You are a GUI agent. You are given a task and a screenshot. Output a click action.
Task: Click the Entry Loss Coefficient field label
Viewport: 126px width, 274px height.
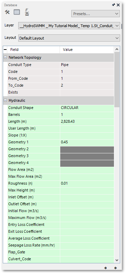pyautogui.click(x=27, y=224)
